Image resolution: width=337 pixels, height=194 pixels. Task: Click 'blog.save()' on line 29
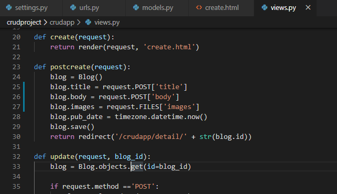tap(72, 127)
